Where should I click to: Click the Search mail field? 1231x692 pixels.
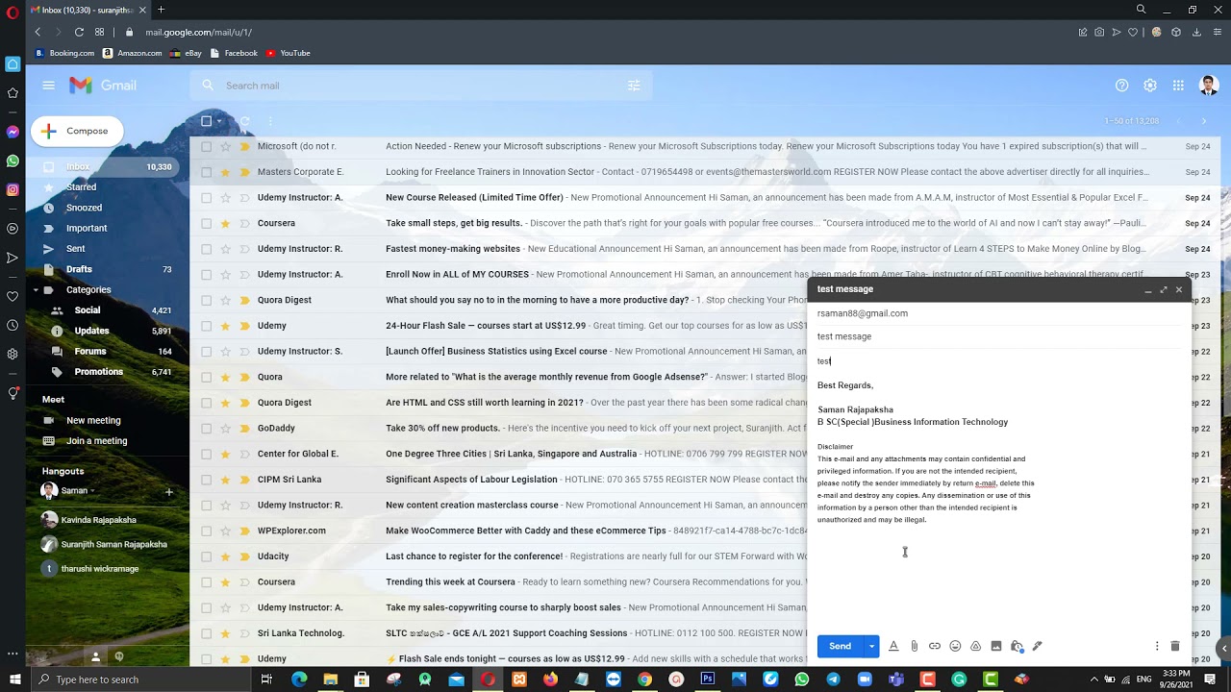pos(418,86)
